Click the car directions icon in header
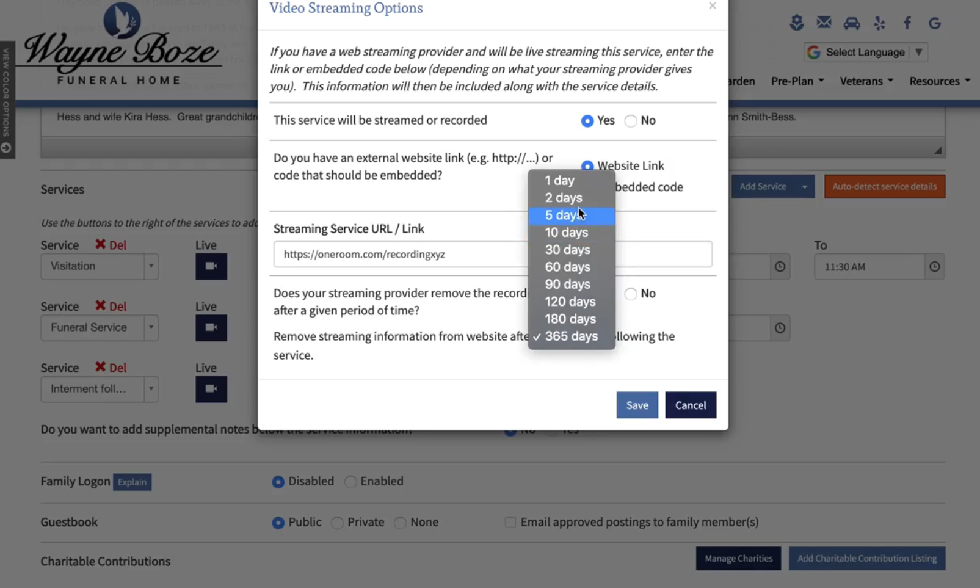The image size is (980, 588). coord(851,23)
